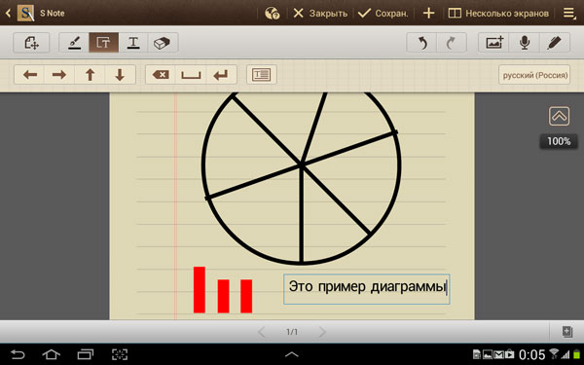Screen dimensions: 584x365
Task: Select the page move/insert tool icon
Action: [31, 43]
